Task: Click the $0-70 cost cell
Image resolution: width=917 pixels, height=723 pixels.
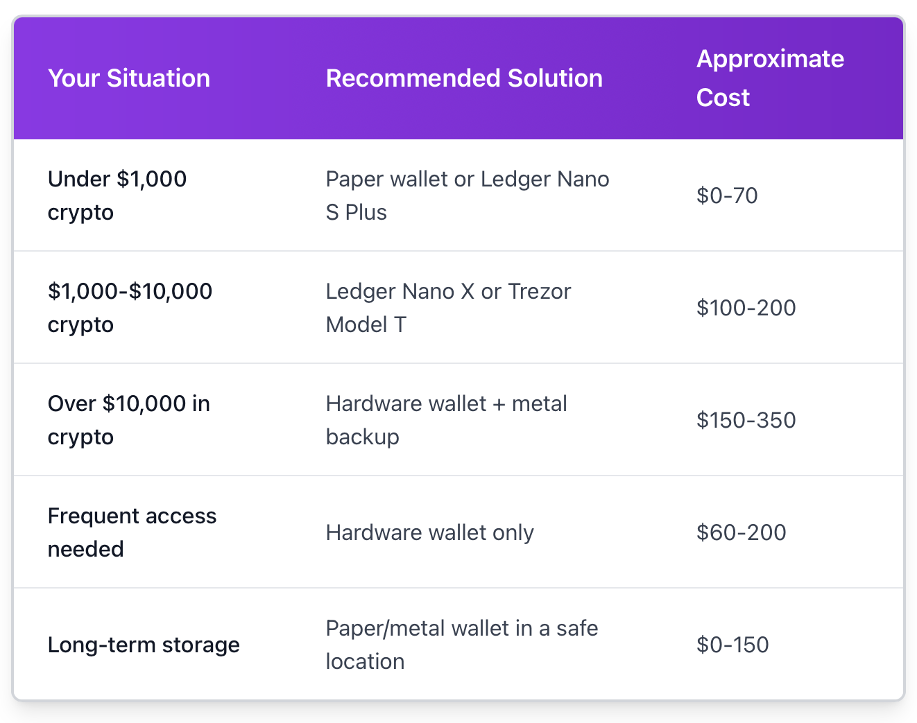Action: coord(727,195)
